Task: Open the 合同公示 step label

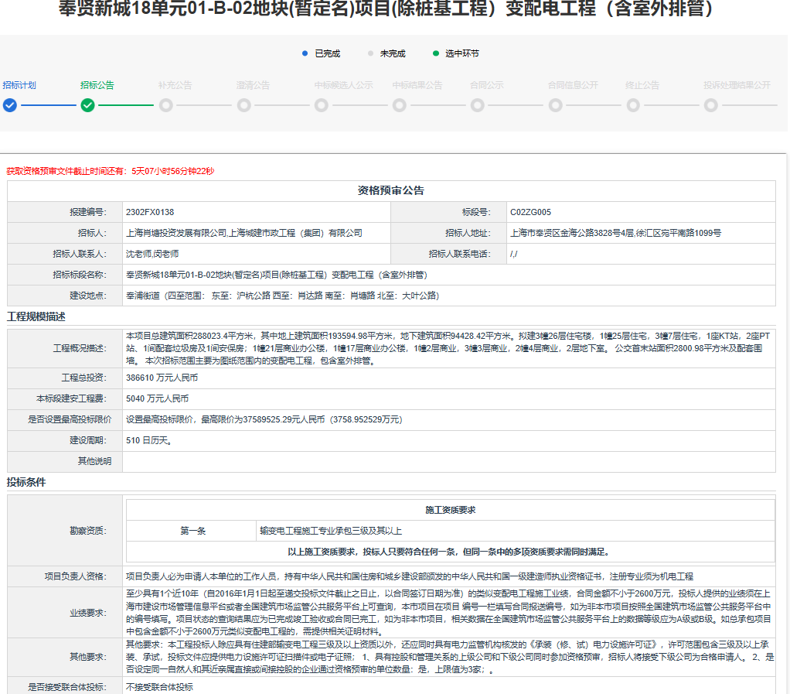Action: [487, 85]
